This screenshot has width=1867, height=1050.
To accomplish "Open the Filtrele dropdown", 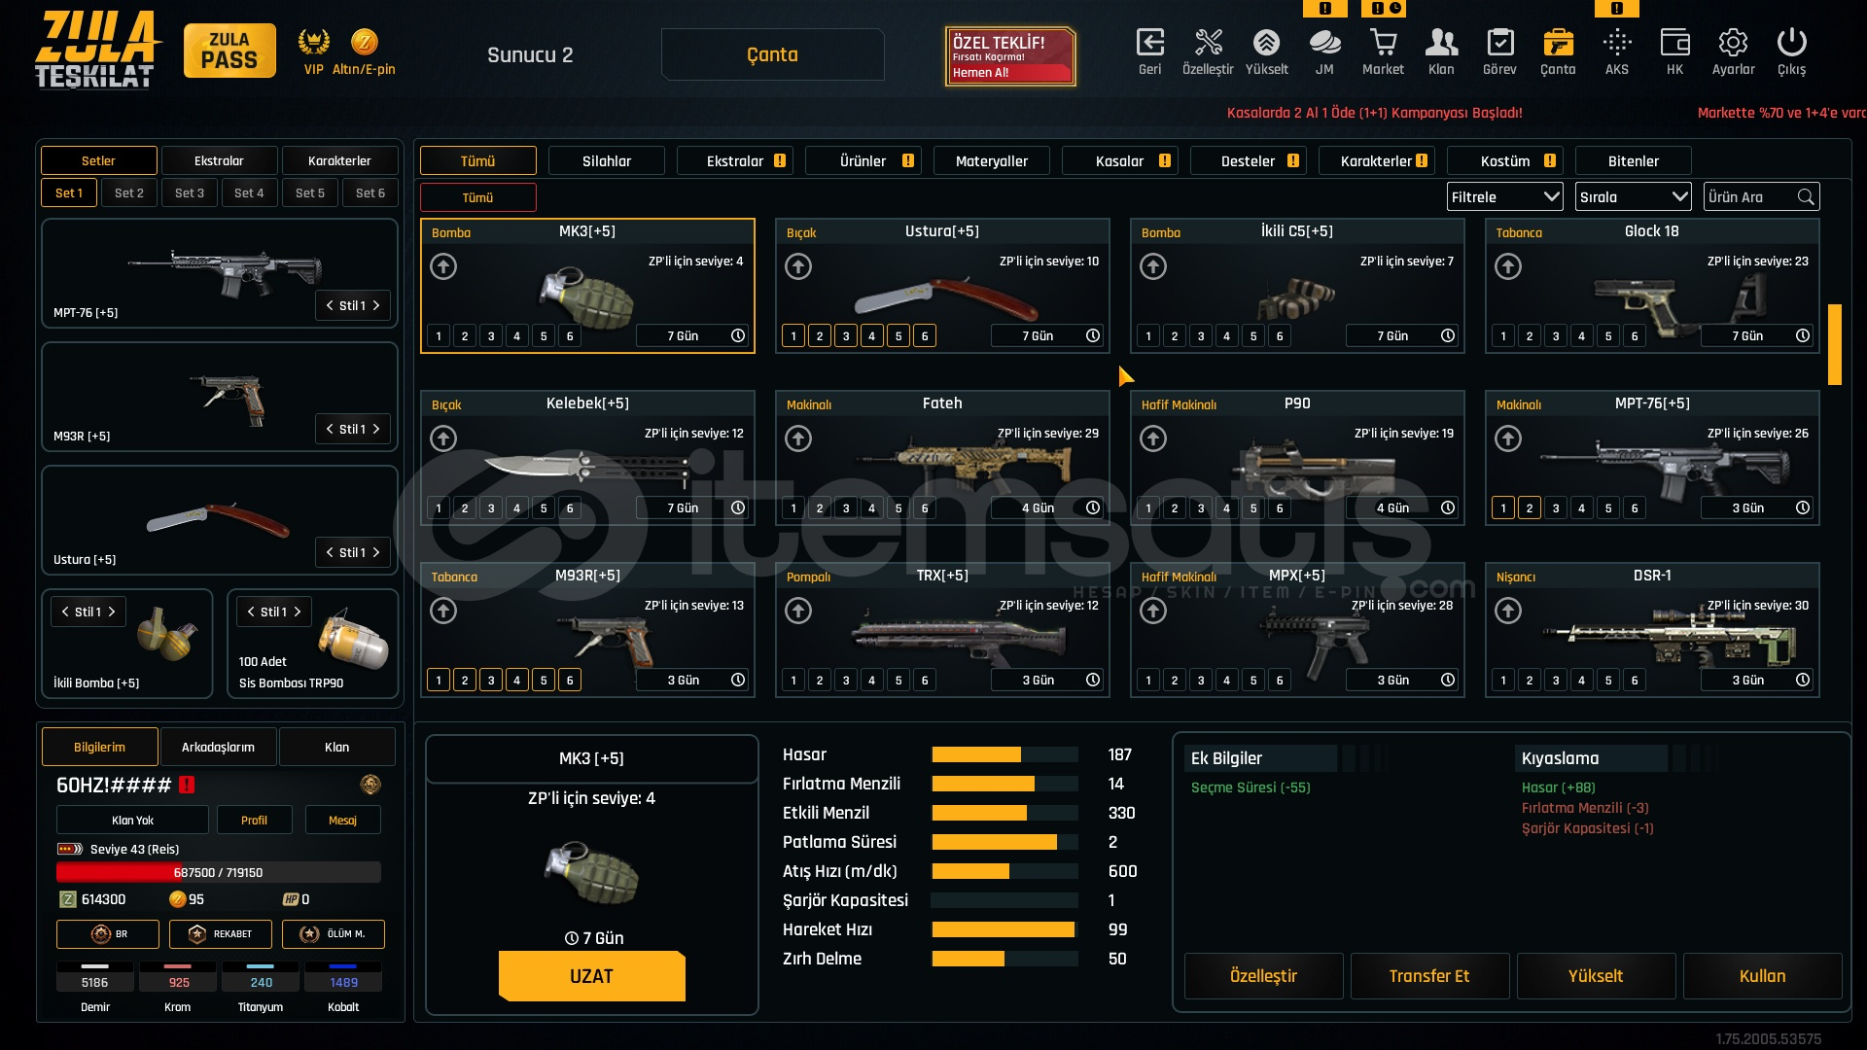I will point(1504,197).
